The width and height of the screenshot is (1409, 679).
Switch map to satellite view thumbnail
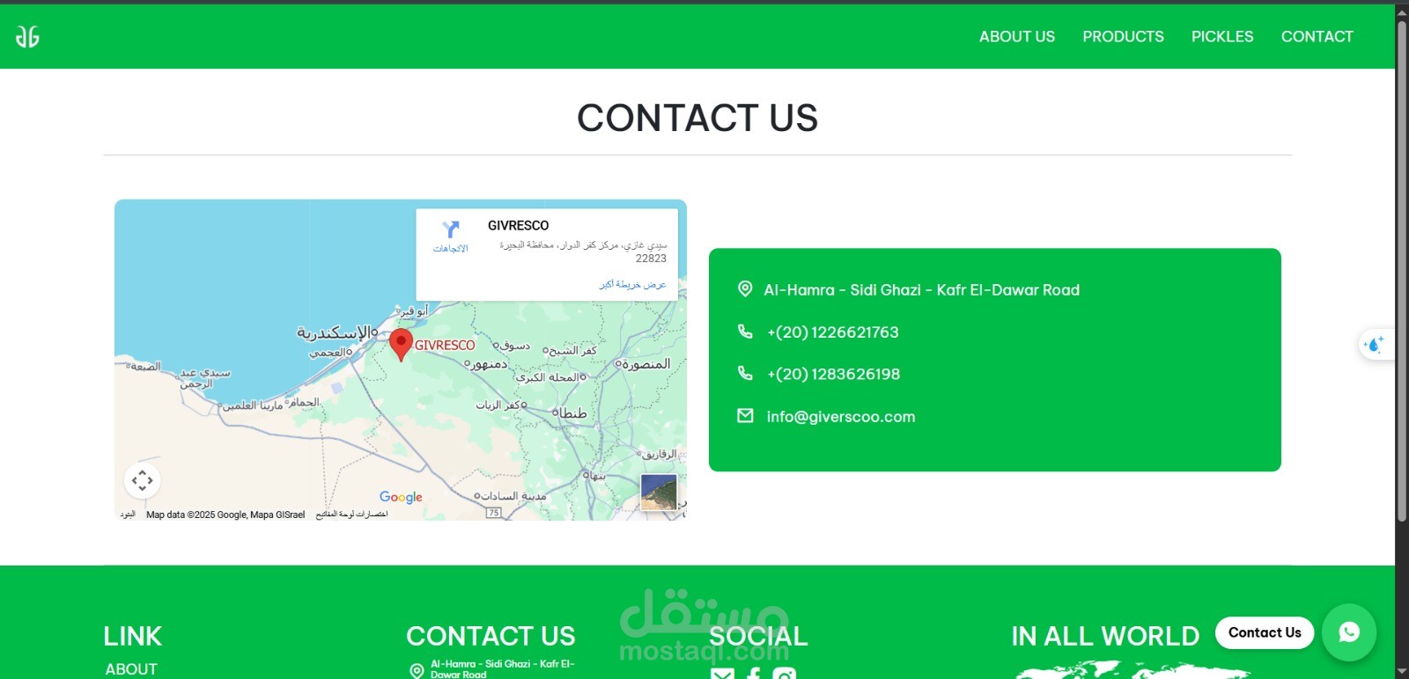point(659,492)
